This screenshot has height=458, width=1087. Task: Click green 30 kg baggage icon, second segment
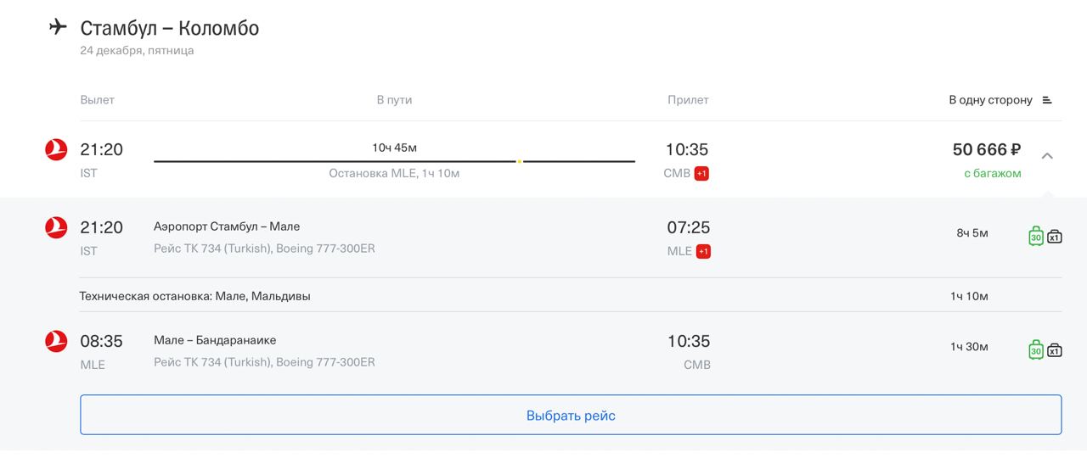(x=1036, y=349)
